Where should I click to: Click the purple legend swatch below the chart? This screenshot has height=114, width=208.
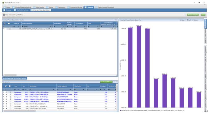point(120,110)
